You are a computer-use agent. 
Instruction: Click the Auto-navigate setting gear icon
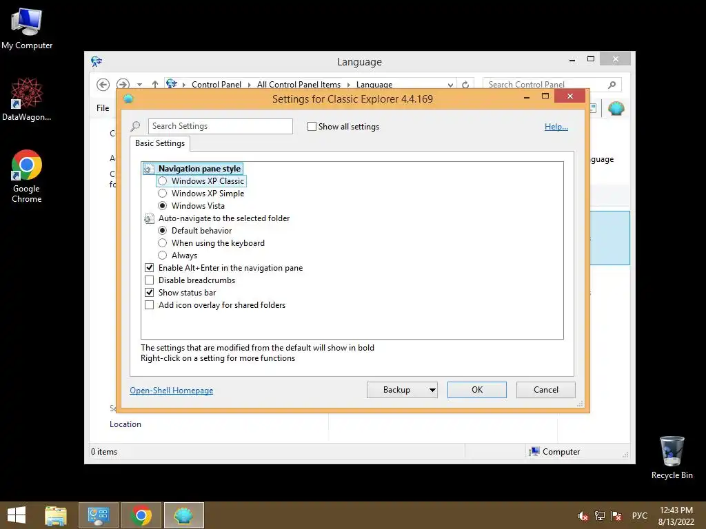coord(149,218)
